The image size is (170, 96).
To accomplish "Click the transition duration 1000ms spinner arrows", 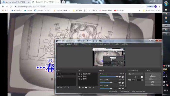I will (142, 80).
